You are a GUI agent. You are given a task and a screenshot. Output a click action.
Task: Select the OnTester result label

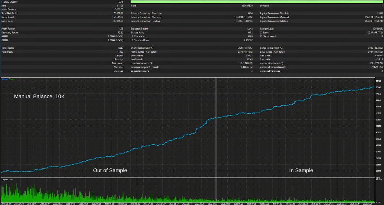pos(268,36)
